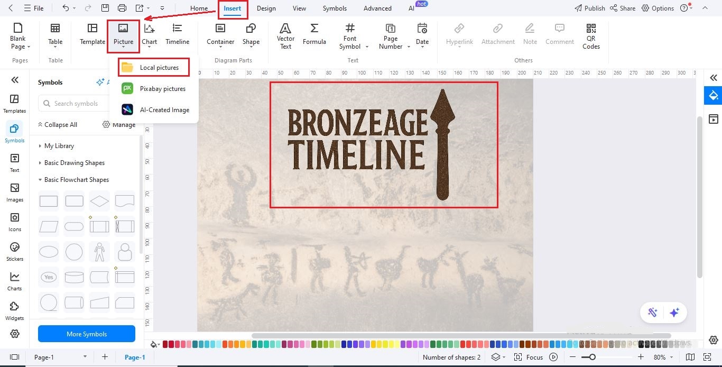Choose Local pictures from menu
Image resolution: width=722 pixels, height=367 pixels.
pyautogui.click(x=154, y=67)
